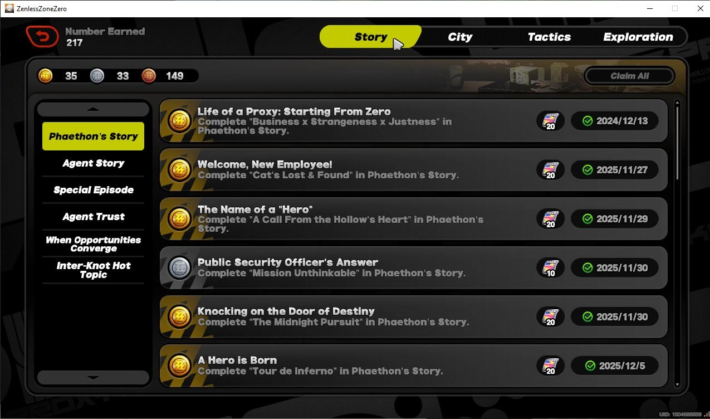Select the gold medal counter icon
Viewport: 710px width, 419px height.
[46, 76]
